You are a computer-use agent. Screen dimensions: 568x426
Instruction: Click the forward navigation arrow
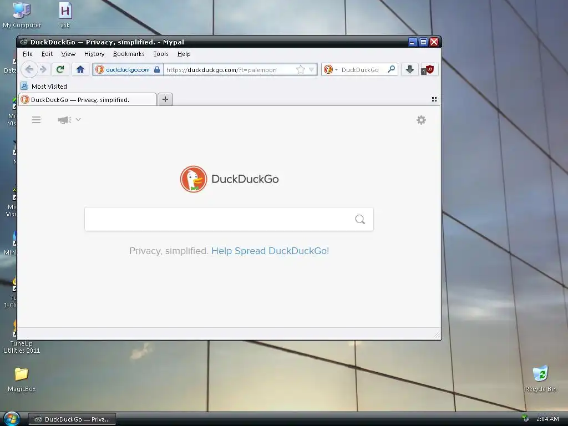coord(43,69)
